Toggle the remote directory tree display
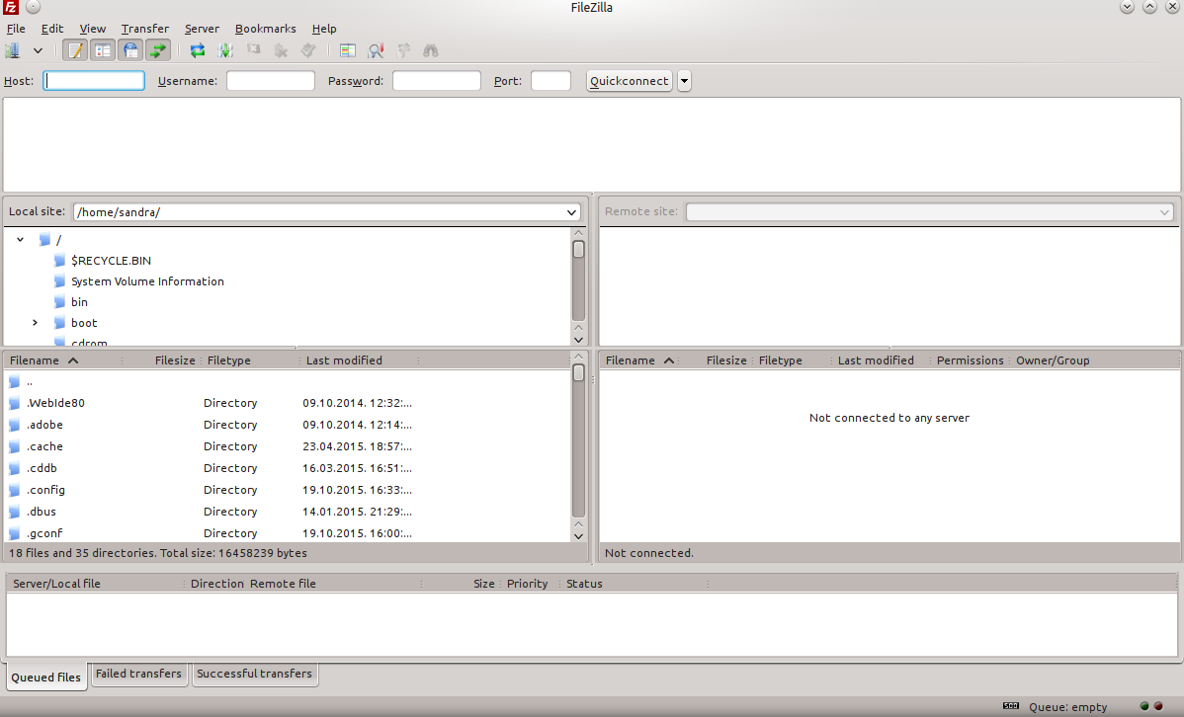1184x717 pixels. click(x=129, y=50)
